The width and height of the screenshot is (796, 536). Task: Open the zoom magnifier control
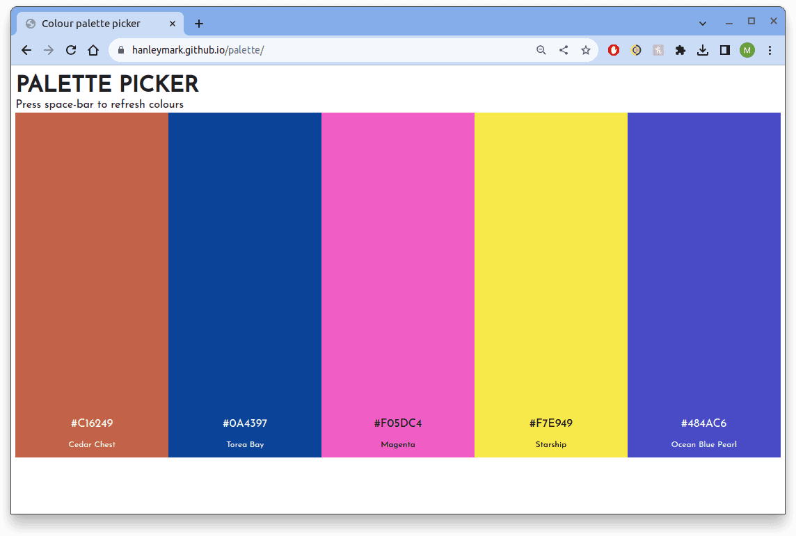[541, 49]
